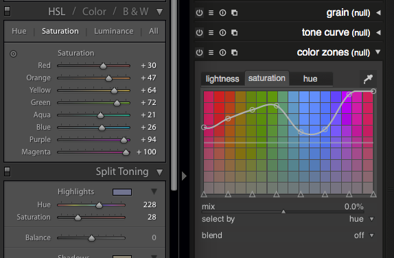Create new instance of tone curve module
This screenshot has width=394, height=258.
point(235,33)
